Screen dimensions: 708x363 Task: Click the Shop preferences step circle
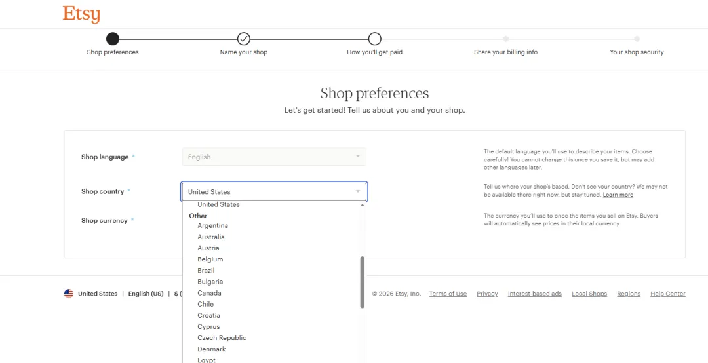[113, 39]
